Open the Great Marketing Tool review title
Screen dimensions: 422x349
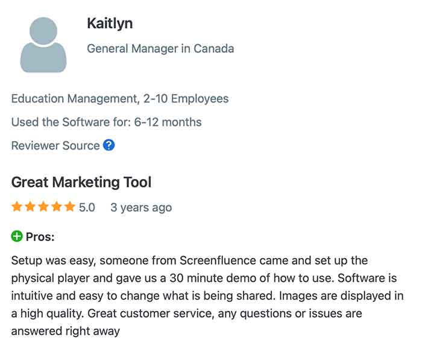tap(81, 182)
